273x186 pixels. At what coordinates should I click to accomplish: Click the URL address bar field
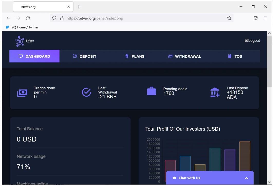(144, 18)
